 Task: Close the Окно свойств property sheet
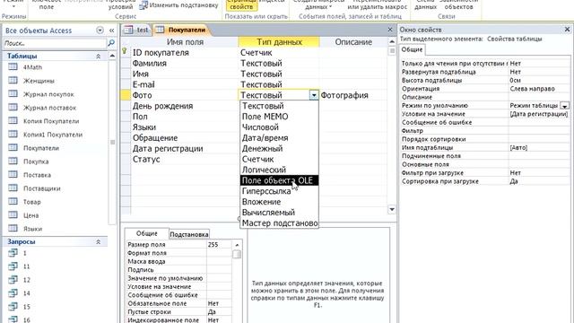click(x=567, y=30)
